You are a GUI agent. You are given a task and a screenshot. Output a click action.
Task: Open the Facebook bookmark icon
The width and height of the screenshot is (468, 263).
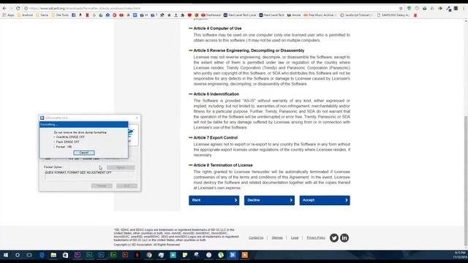pos(73,15)
